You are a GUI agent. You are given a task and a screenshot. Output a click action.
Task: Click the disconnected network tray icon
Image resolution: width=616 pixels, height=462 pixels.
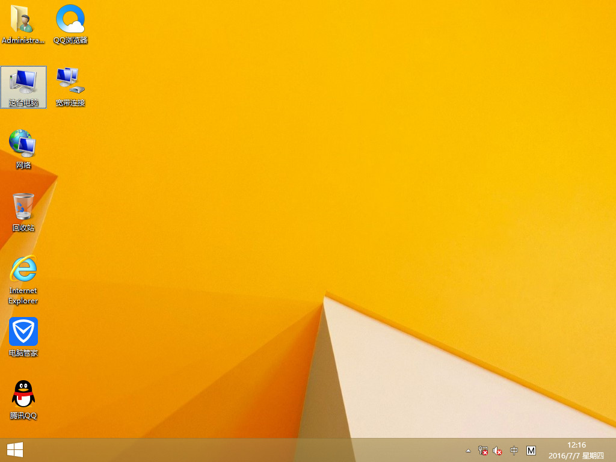click(482, 450)
